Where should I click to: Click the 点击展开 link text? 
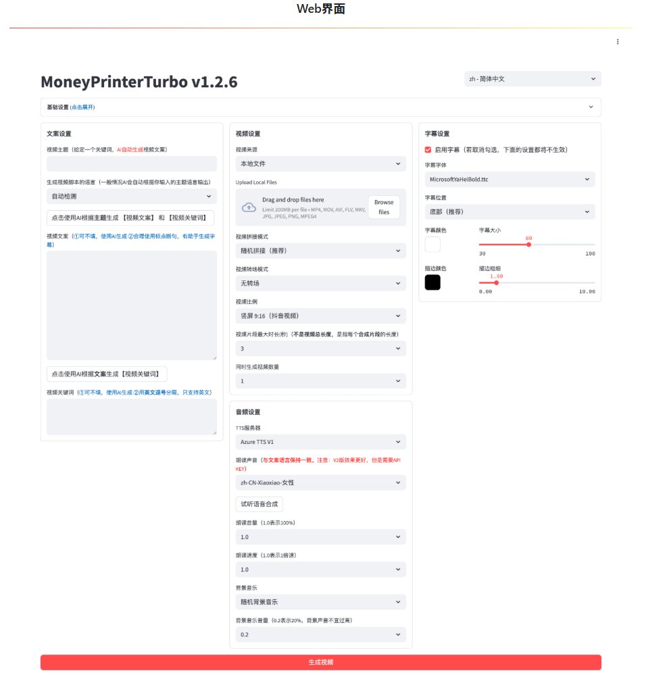(82, 107)
